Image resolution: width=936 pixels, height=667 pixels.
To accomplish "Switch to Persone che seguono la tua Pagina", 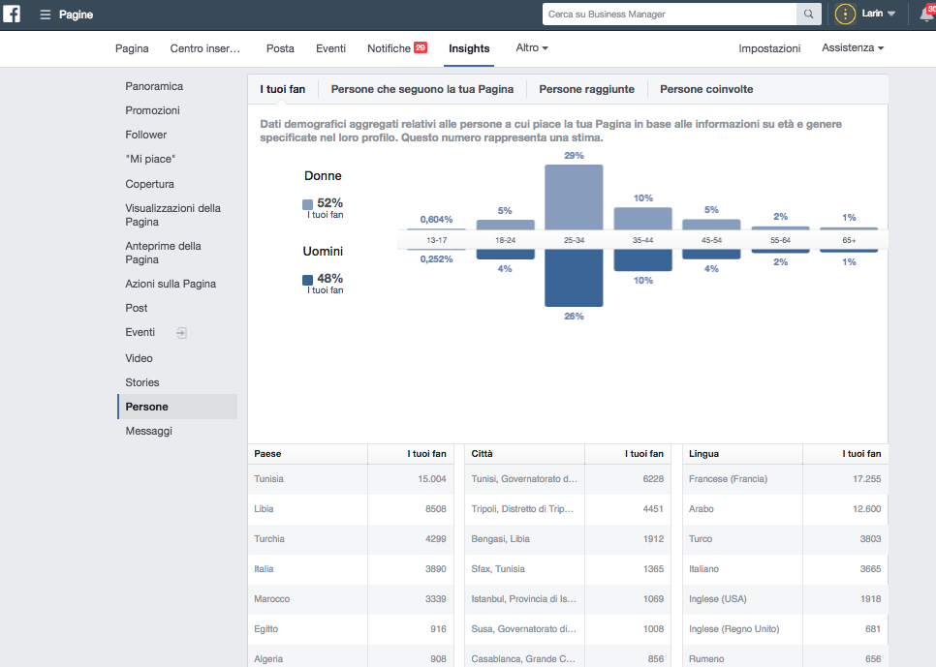I will coord(422,89).
